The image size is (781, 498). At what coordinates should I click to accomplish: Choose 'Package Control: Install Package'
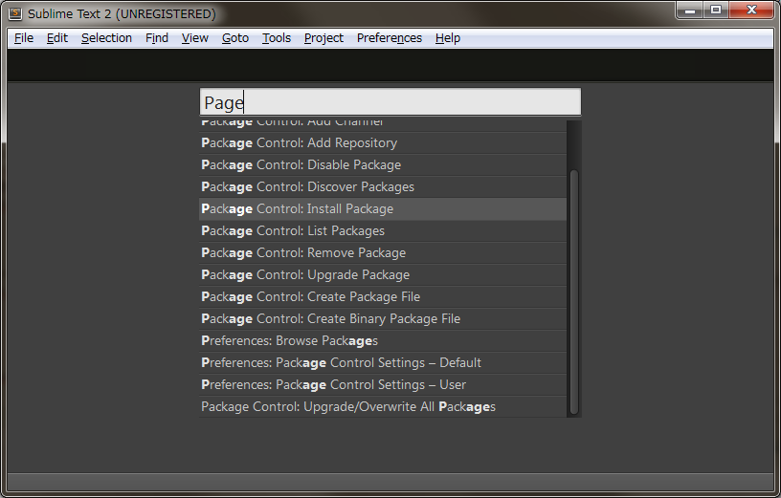coord(383,209)
